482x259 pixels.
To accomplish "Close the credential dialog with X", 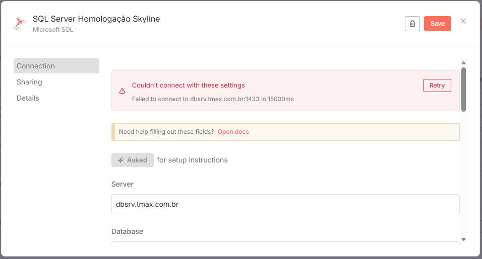I will pyautogui.click(x=463, y=21).
